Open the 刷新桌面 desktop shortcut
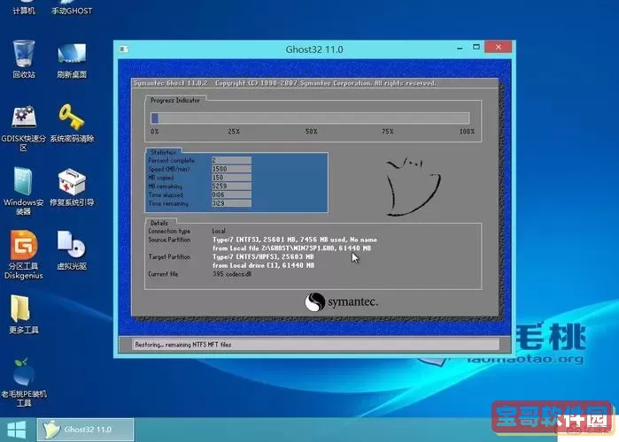 (72, 60)
